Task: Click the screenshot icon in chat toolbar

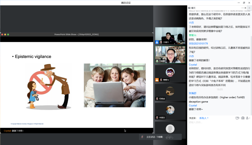Action: (243, 118)
